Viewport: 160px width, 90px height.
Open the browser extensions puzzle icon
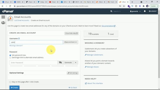click(x=143, y=6)
